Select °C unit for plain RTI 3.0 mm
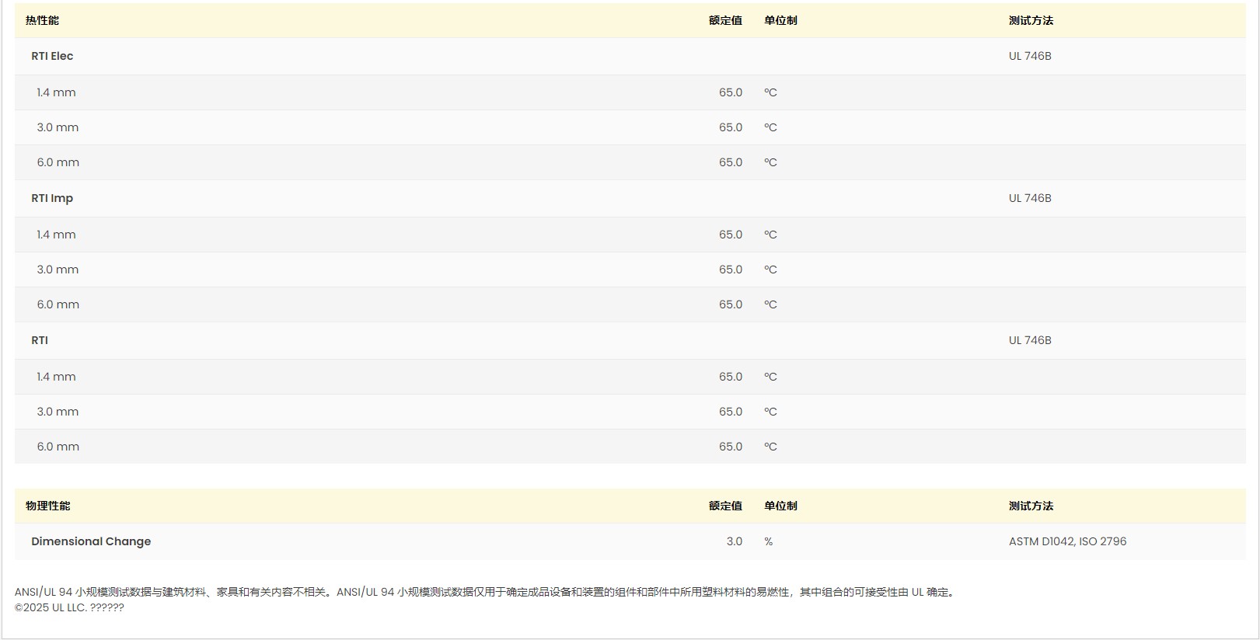 coord(770,412)
